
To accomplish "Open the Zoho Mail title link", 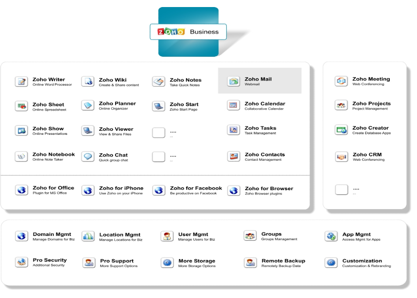I will (258, 79).
